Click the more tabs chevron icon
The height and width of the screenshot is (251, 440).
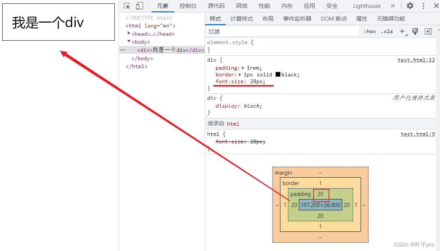point(393,6)
